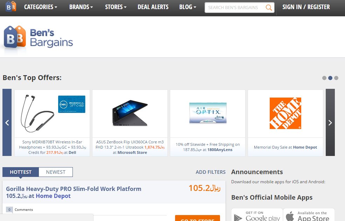Click Sign In / Register link

(x=306, y=7)
